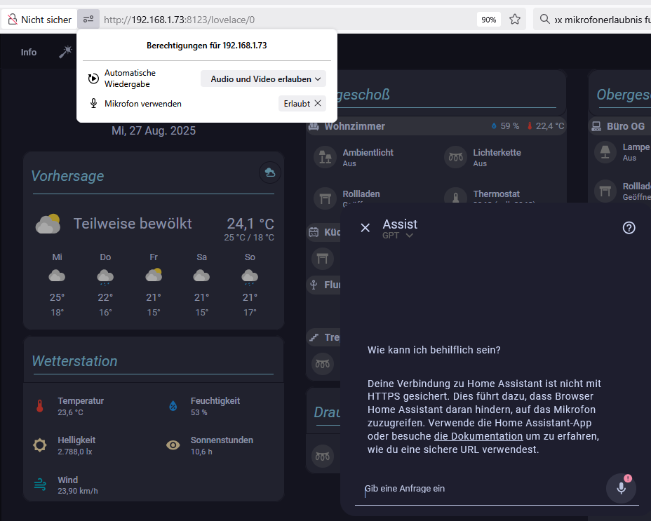Toggle the Lampe in Büro OG
Image resolution: width=651 pixels, height=521 pixels.
point(605,152)
